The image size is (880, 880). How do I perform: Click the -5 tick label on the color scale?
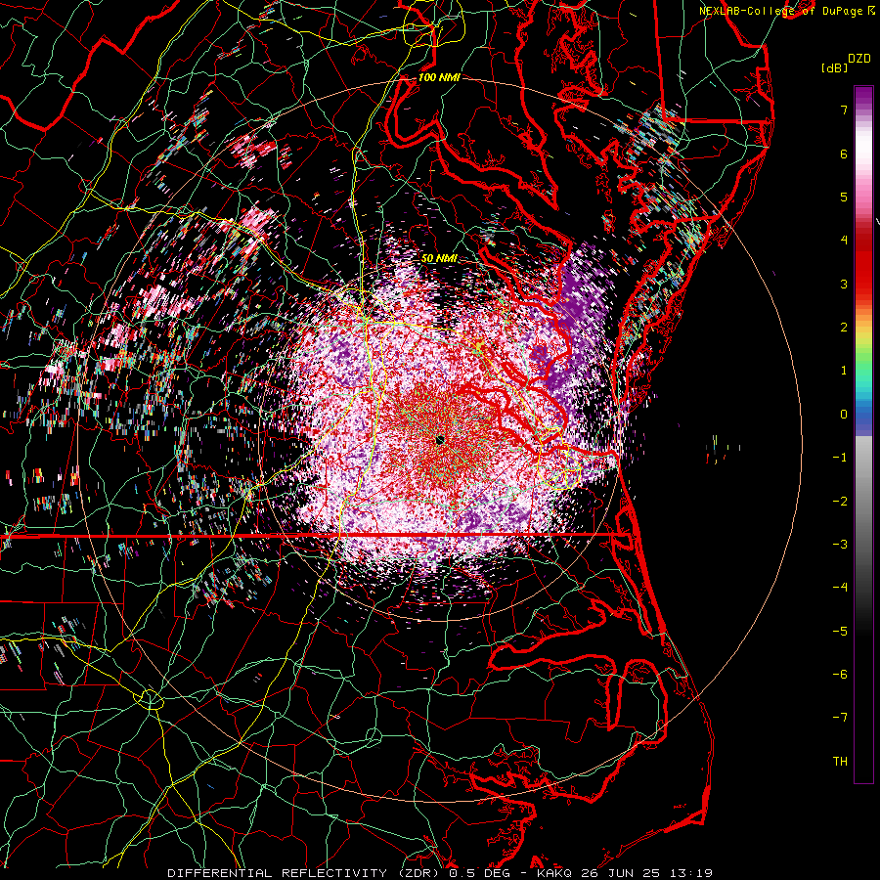[x=840, y=632]
